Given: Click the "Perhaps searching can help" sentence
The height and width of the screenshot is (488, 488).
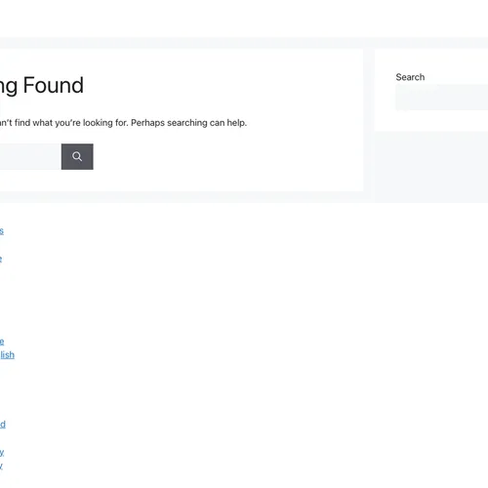Looking at the screenshot, I should point(188,123).
